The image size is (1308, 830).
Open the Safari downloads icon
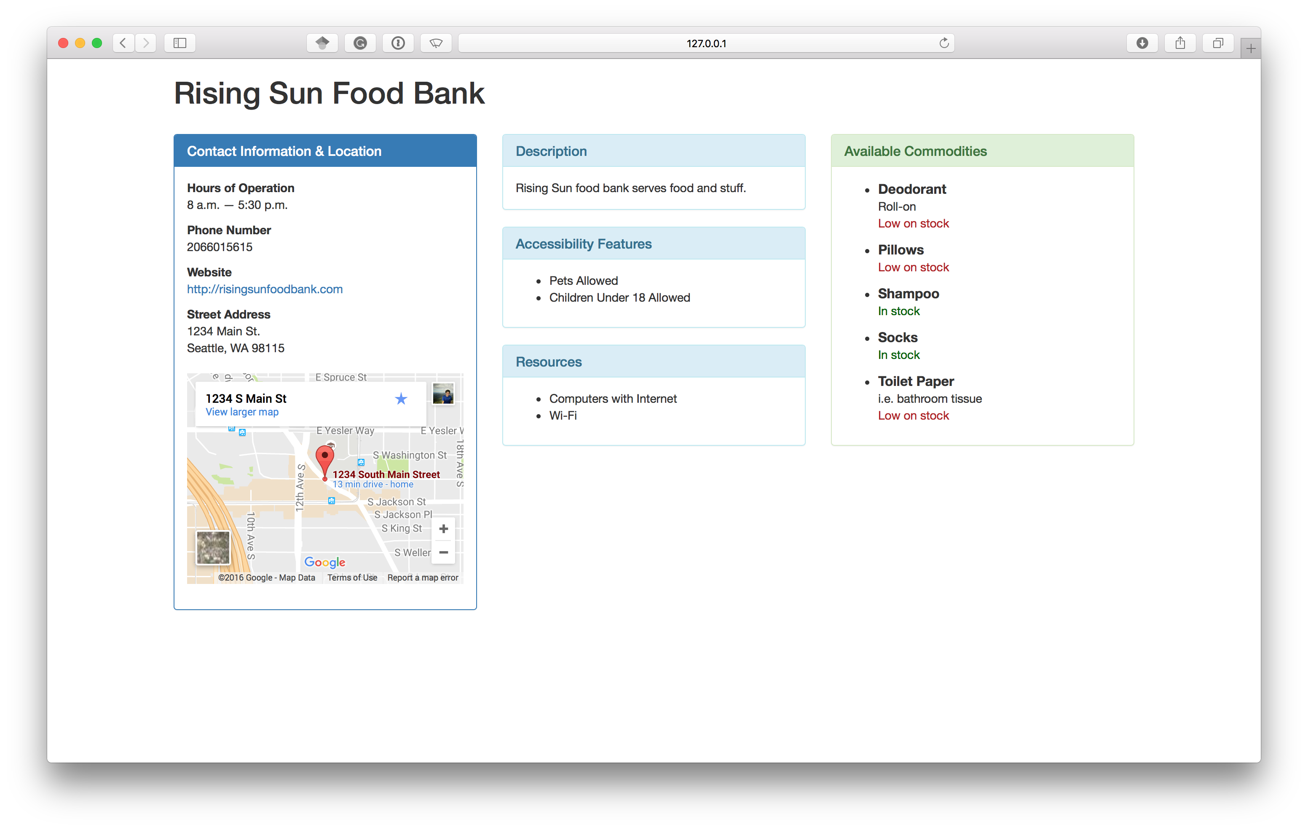1142,43
